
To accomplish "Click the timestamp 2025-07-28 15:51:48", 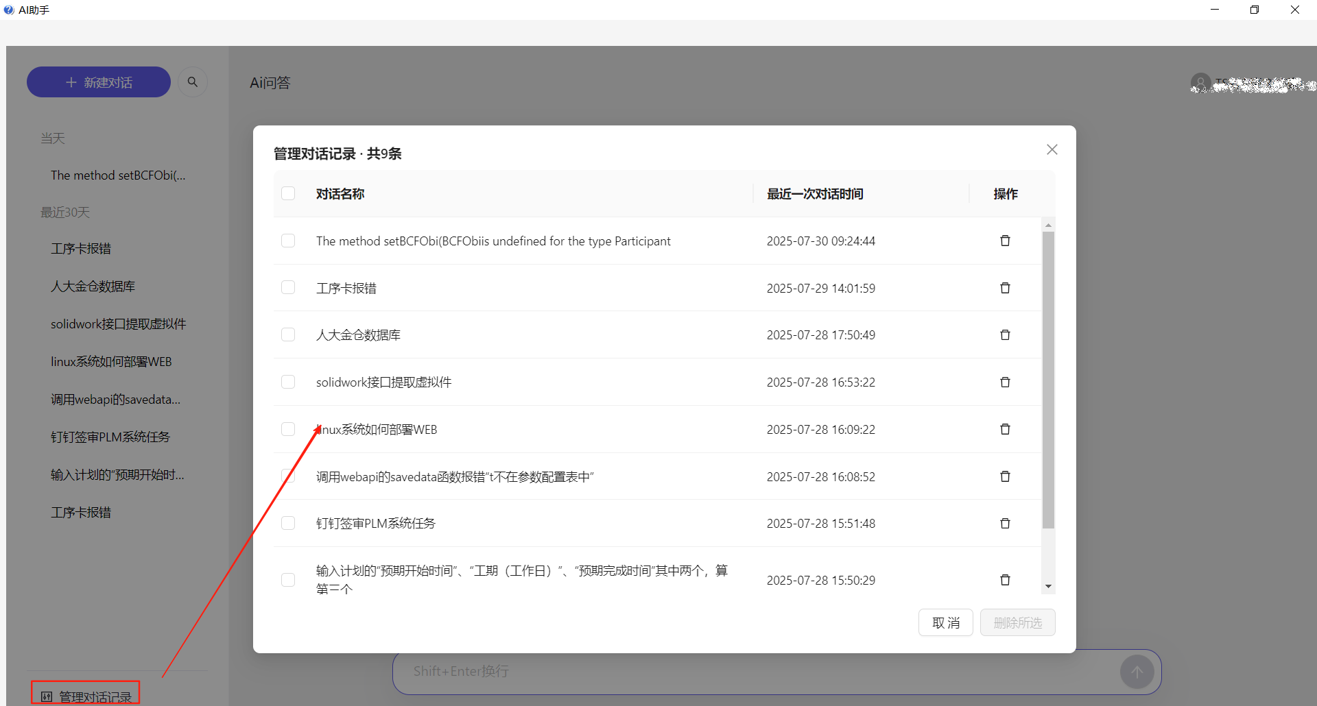I will (x=821, y=524).
